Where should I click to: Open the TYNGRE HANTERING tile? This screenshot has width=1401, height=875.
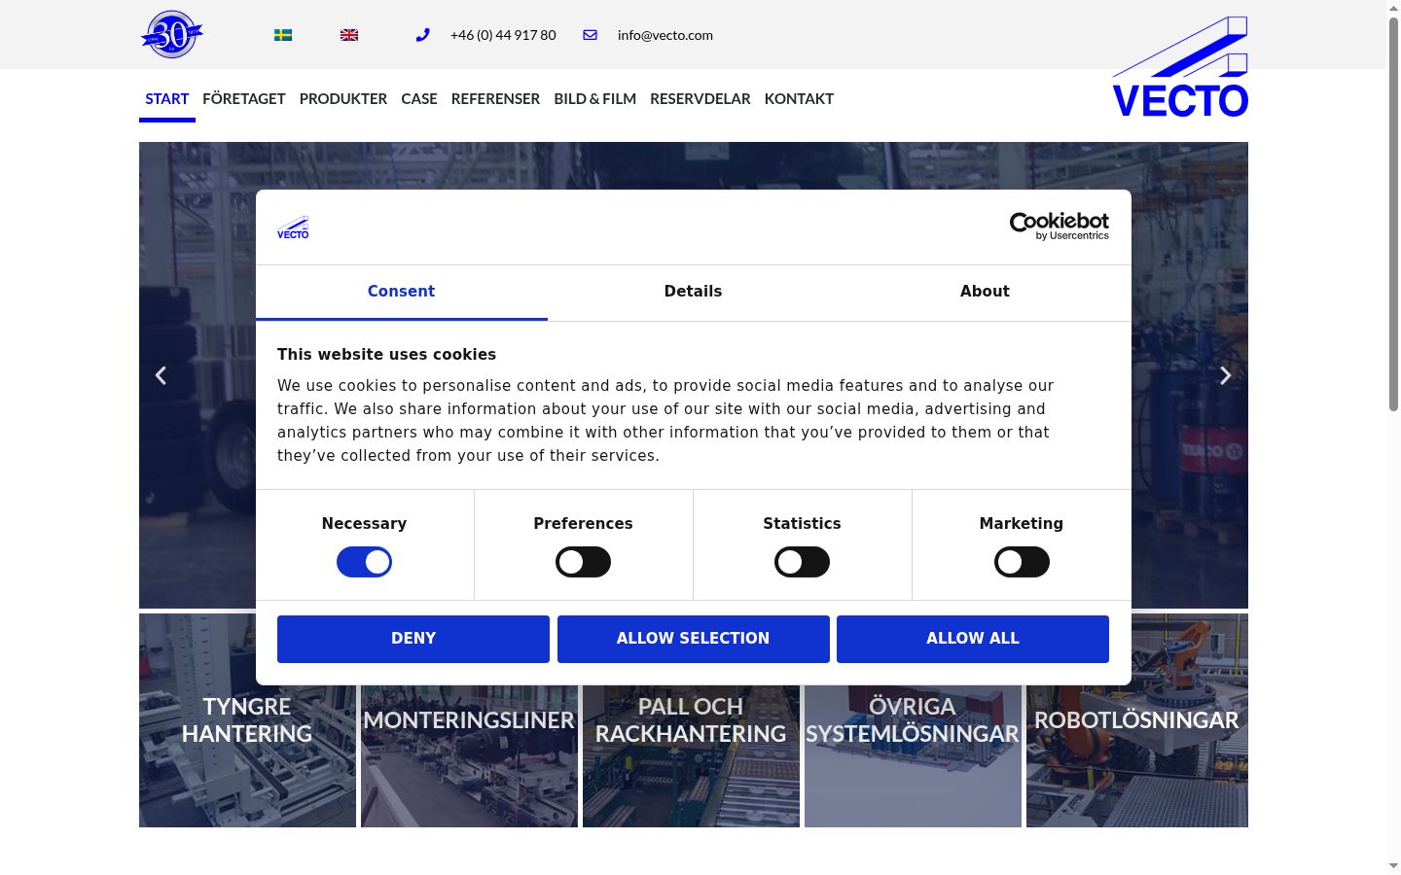tap(247, 720)
